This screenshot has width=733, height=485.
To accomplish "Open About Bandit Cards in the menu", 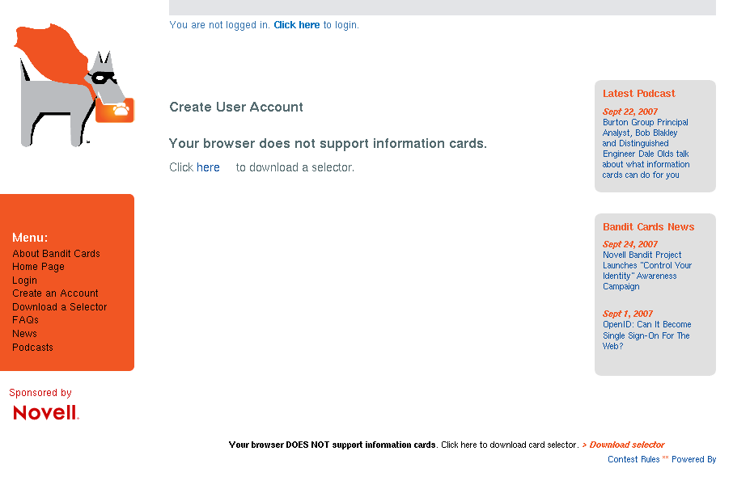I will [56, 253].
